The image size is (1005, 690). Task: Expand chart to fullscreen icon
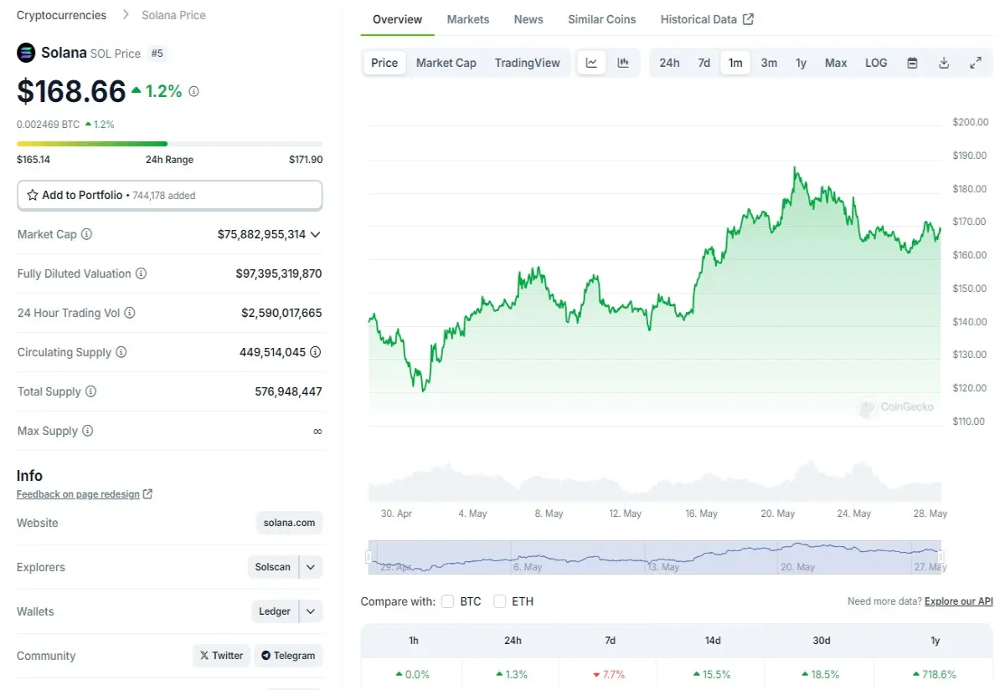976,63
